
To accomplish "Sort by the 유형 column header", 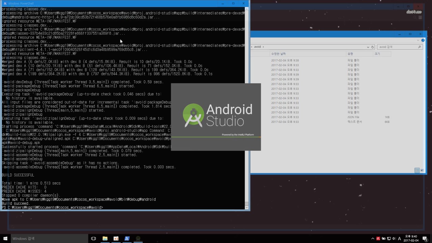I will tap(359, 54).
